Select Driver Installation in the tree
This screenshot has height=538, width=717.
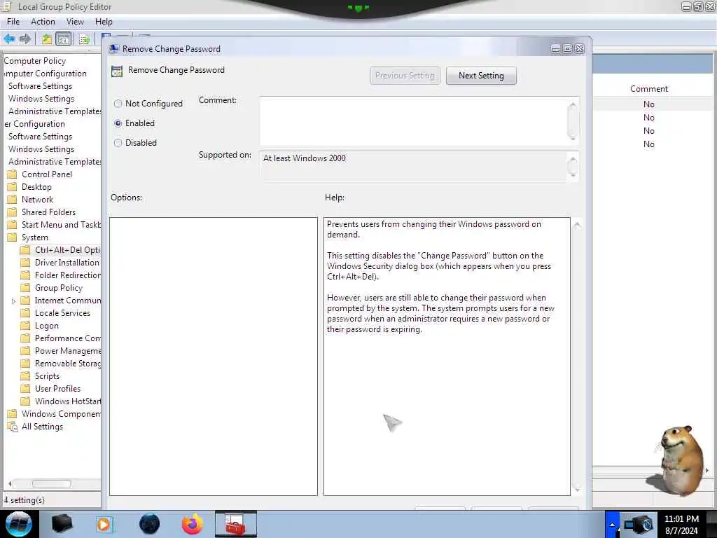coord(67,263)
